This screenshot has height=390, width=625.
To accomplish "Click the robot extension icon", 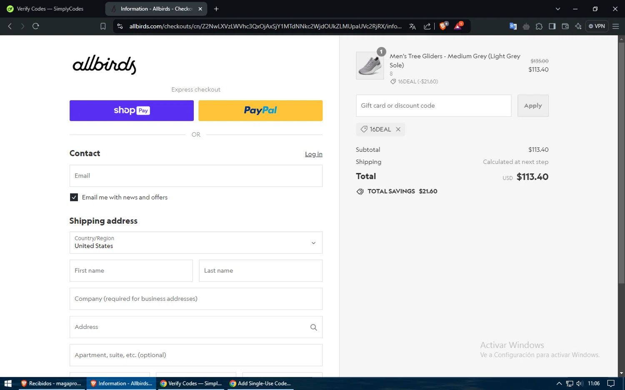I will point(526,26).
